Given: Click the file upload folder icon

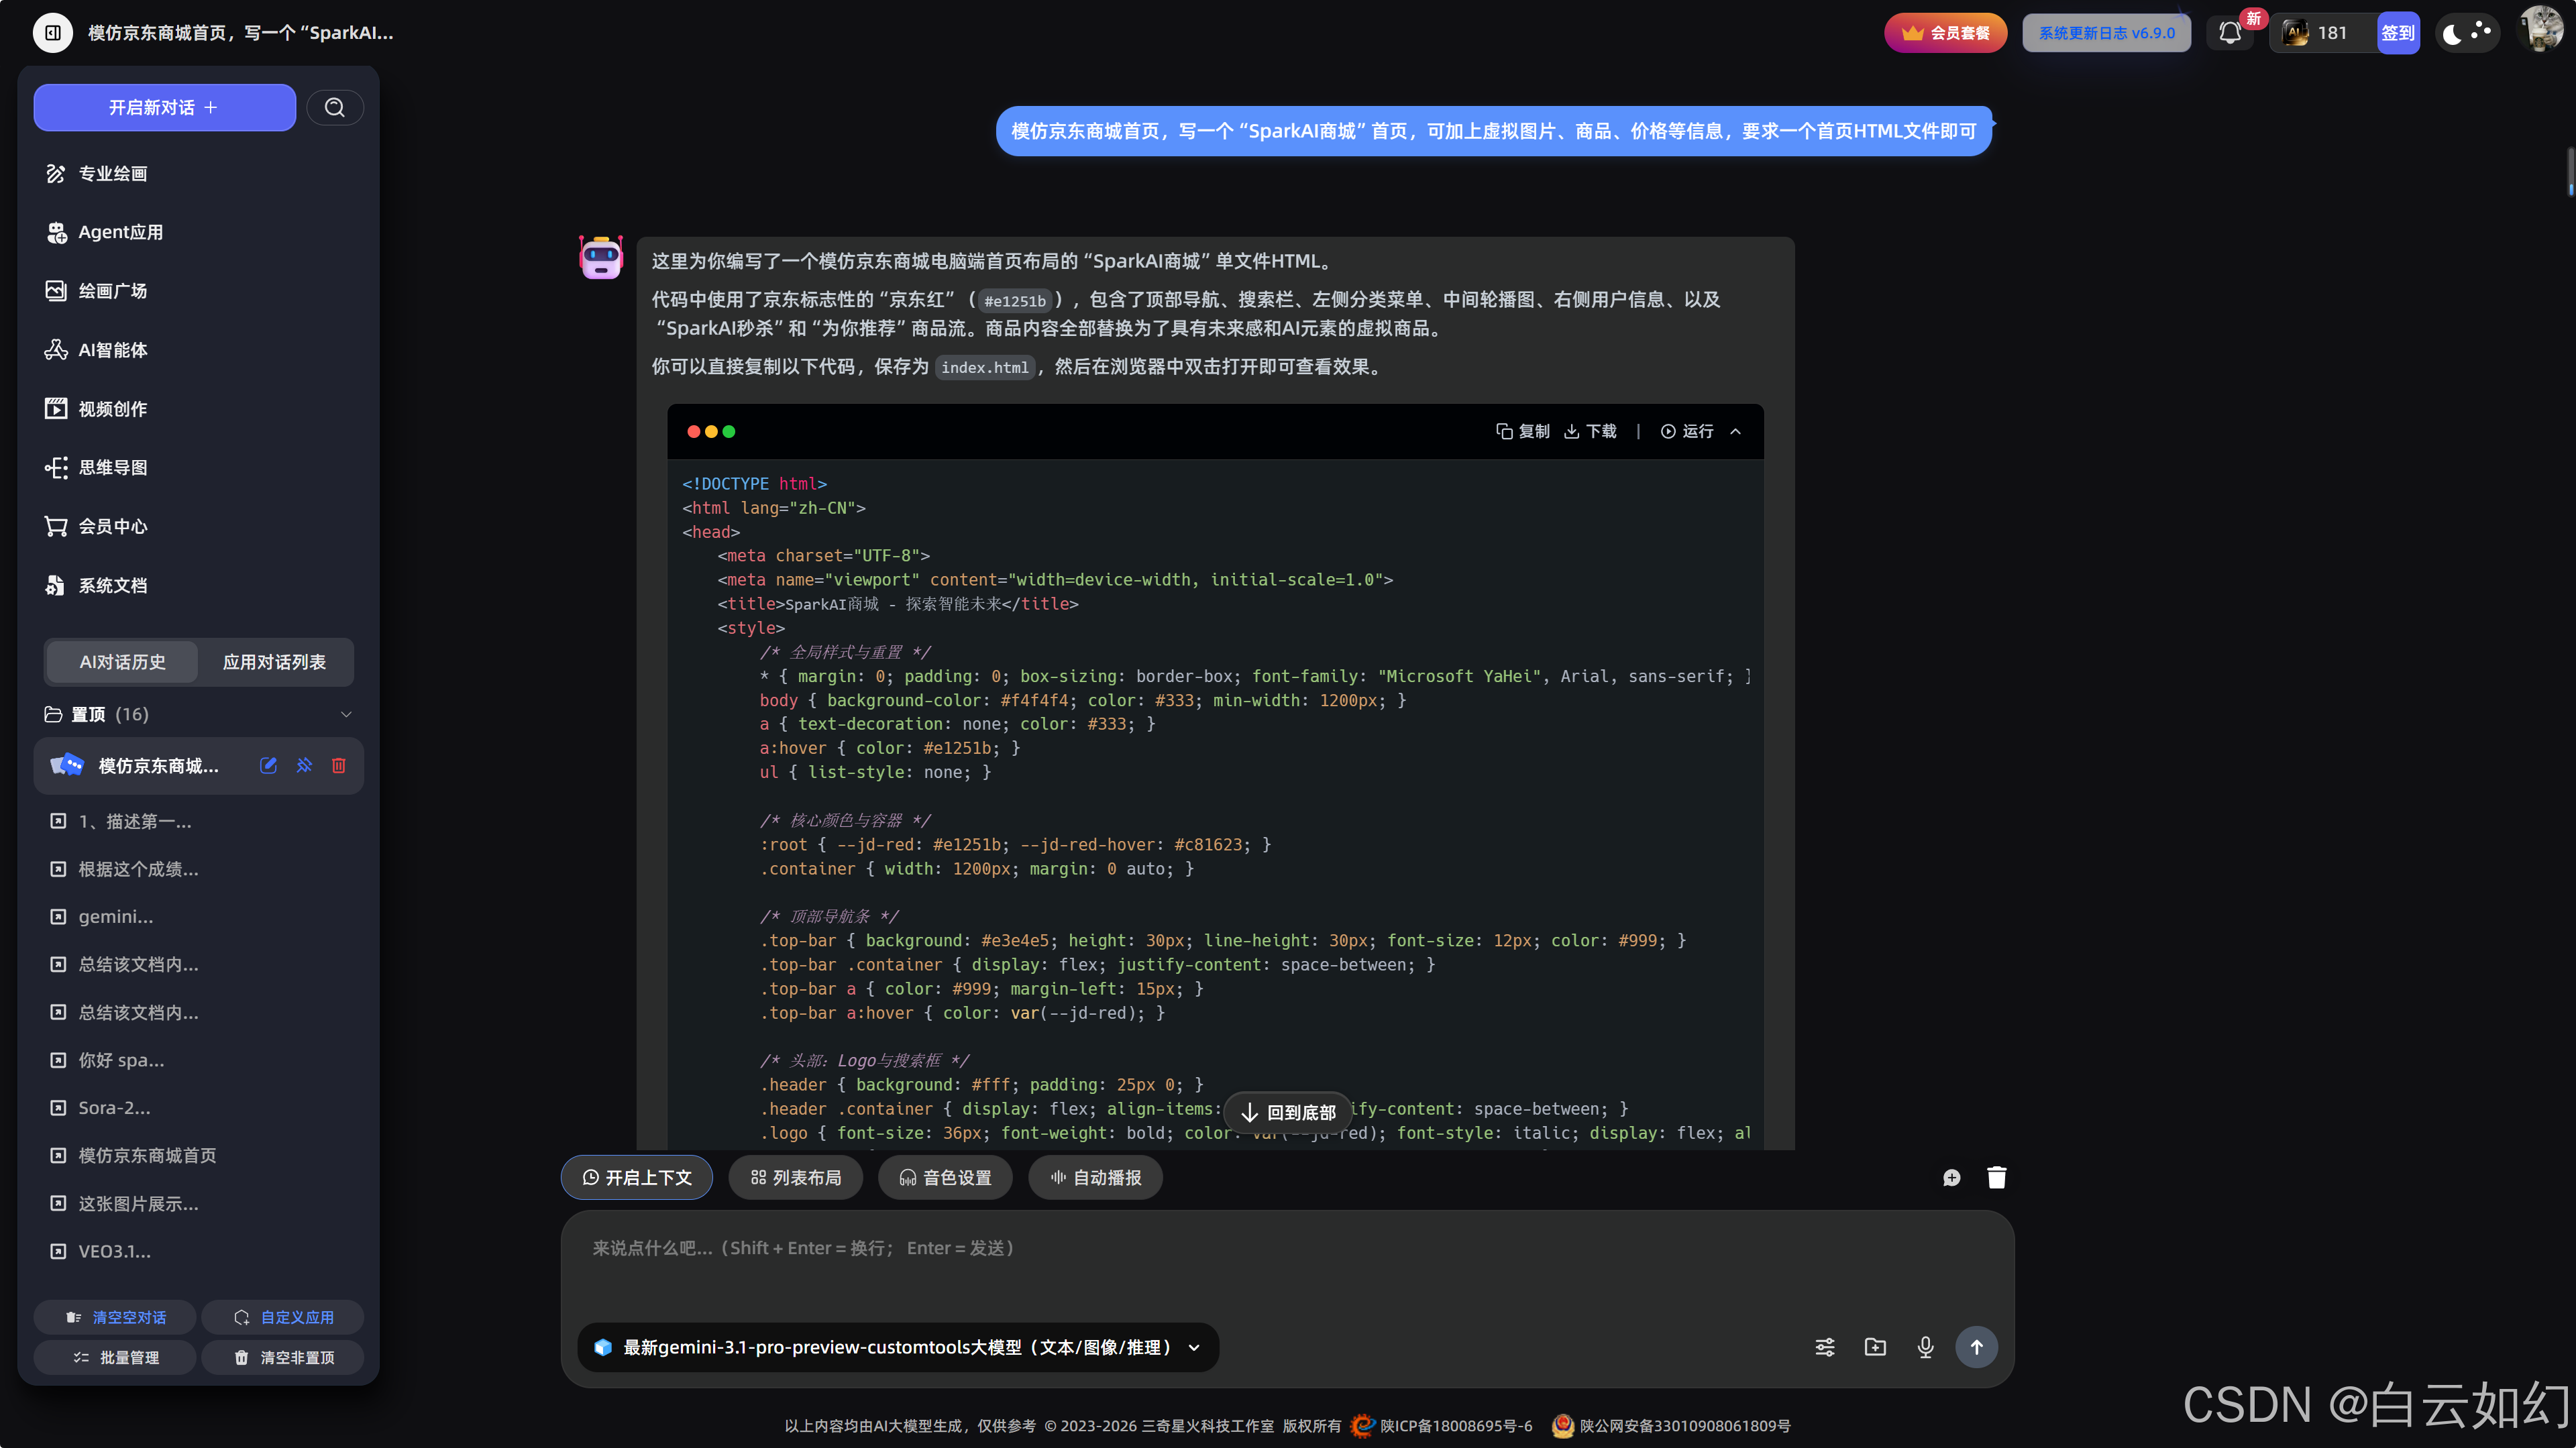Looking at the screenshot, I should (1875, 1347).
